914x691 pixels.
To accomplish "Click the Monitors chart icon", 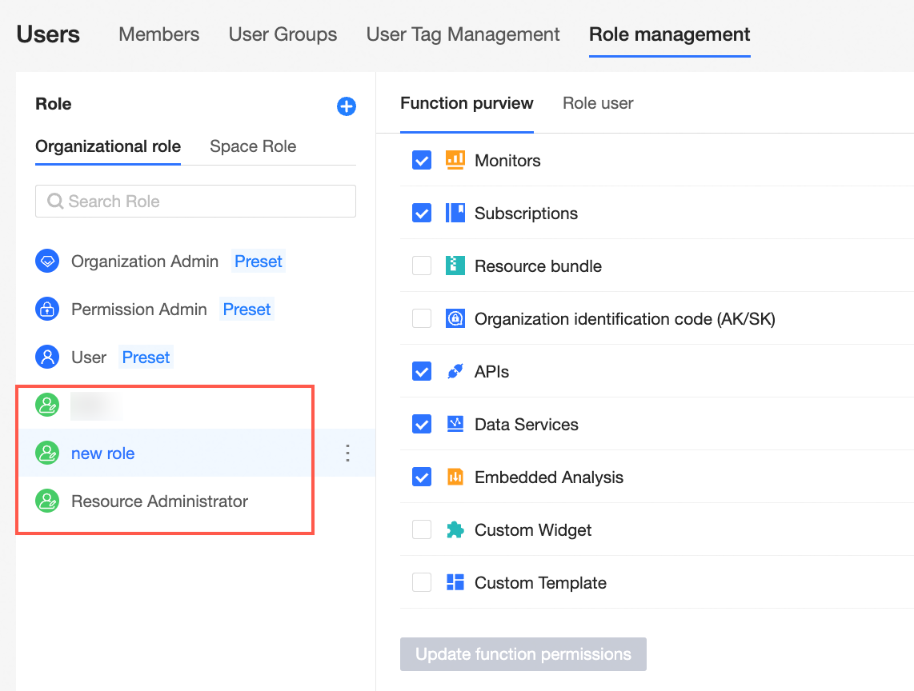I will (455, 160).
